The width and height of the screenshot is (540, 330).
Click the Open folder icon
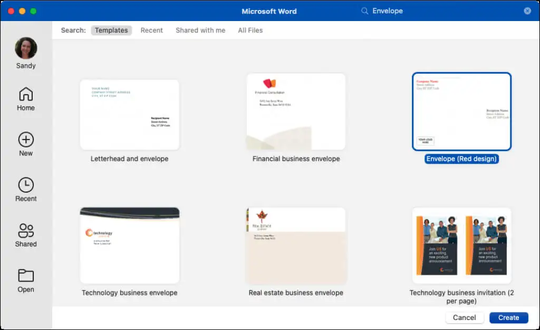point(26,275)
